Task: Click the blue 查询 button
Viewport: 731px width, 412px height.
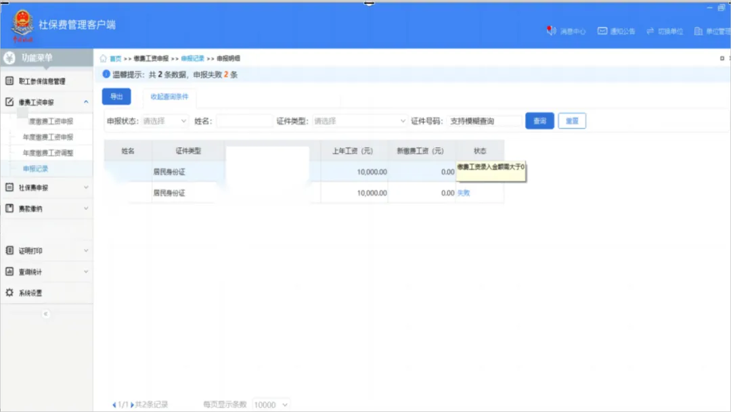Action: (539, 120)
